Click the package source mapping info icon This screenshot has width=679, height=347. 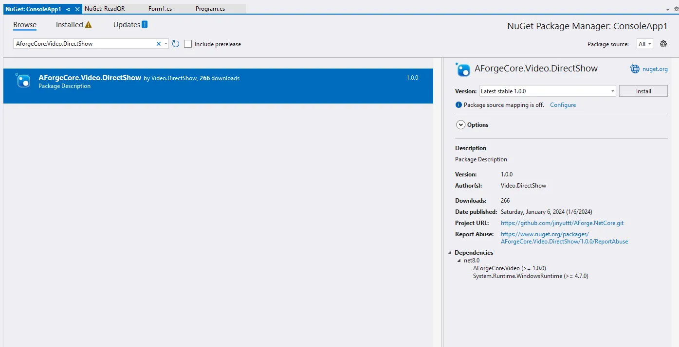point(458,105)
